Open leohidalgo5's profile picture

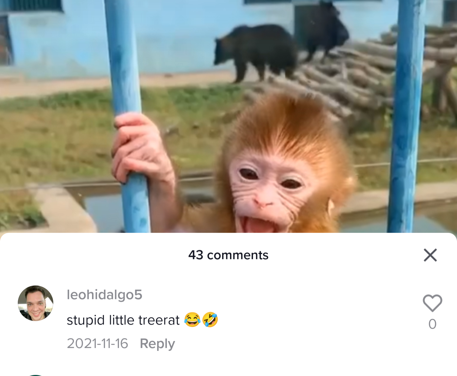[36, 303]
